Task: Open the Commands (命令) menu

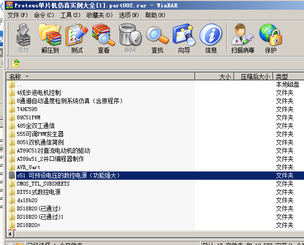Action: pyautogui.click(x=44, y=15)
